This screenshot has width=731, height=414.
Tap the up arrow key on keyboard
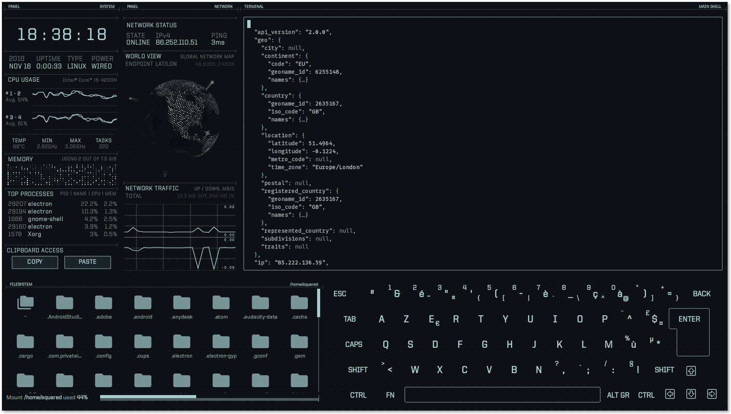click(691, 371)
